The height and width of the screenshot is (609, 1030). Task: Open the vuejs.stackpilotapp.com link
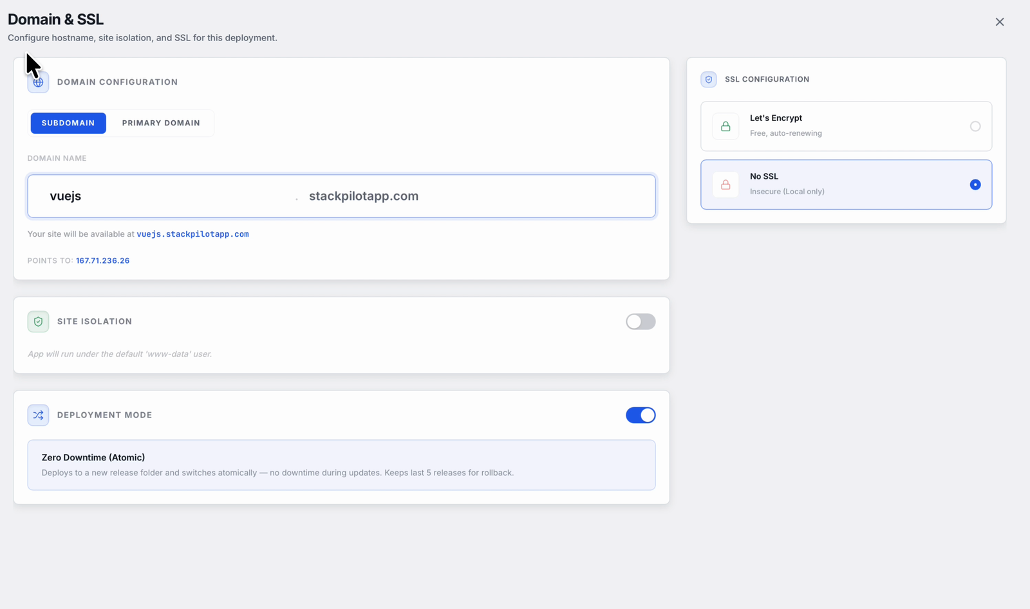tap(192, 234)
